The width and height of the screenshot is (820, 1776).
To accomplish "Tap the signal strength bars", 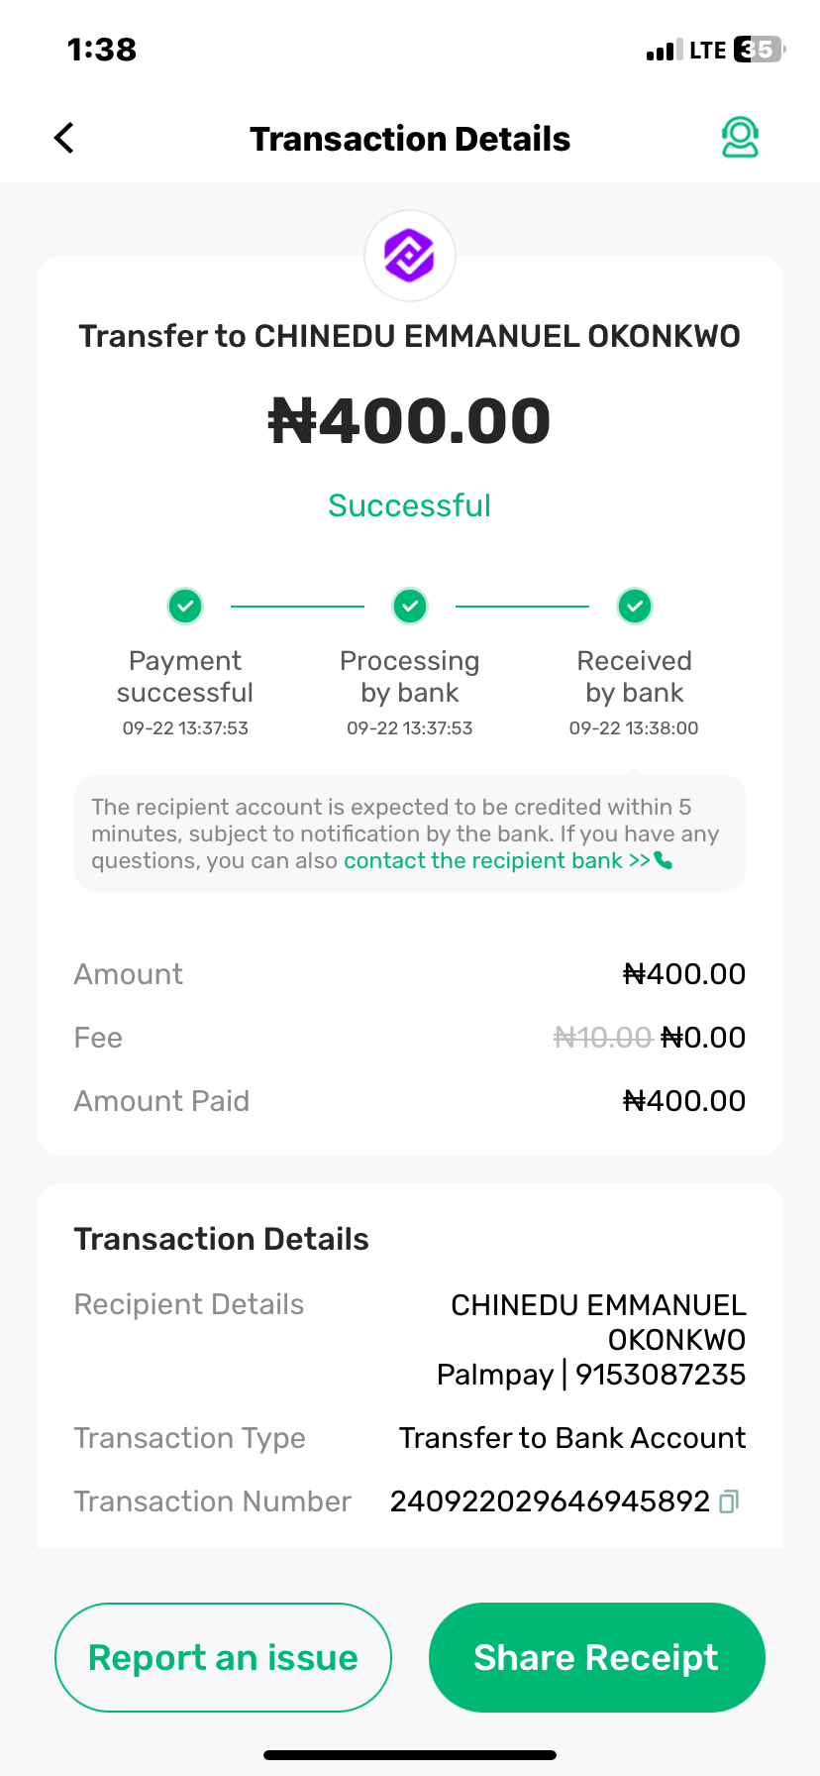I will [x=664, y=51].
